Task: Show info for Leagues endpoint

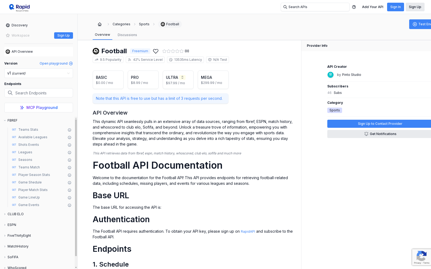Action: (69, 153)
